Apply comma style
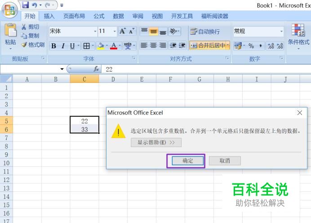This screenshot has height=223, width=311. click(260, 46)
